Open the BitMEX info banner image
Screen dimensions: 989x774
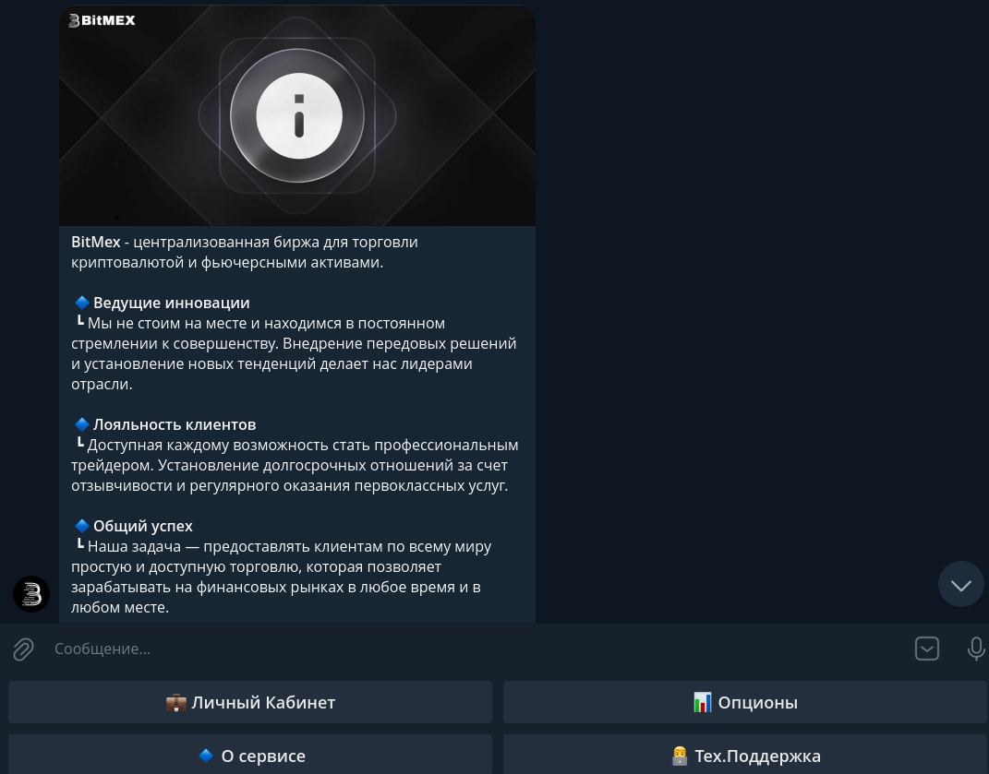point(297,115)
